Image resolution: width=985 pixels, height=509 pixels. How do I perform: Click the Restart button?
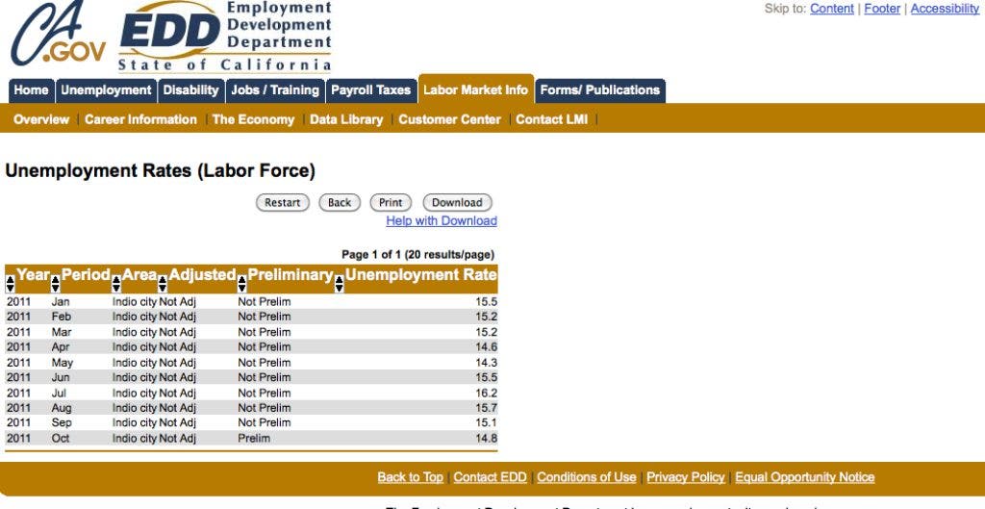point(283,202)
